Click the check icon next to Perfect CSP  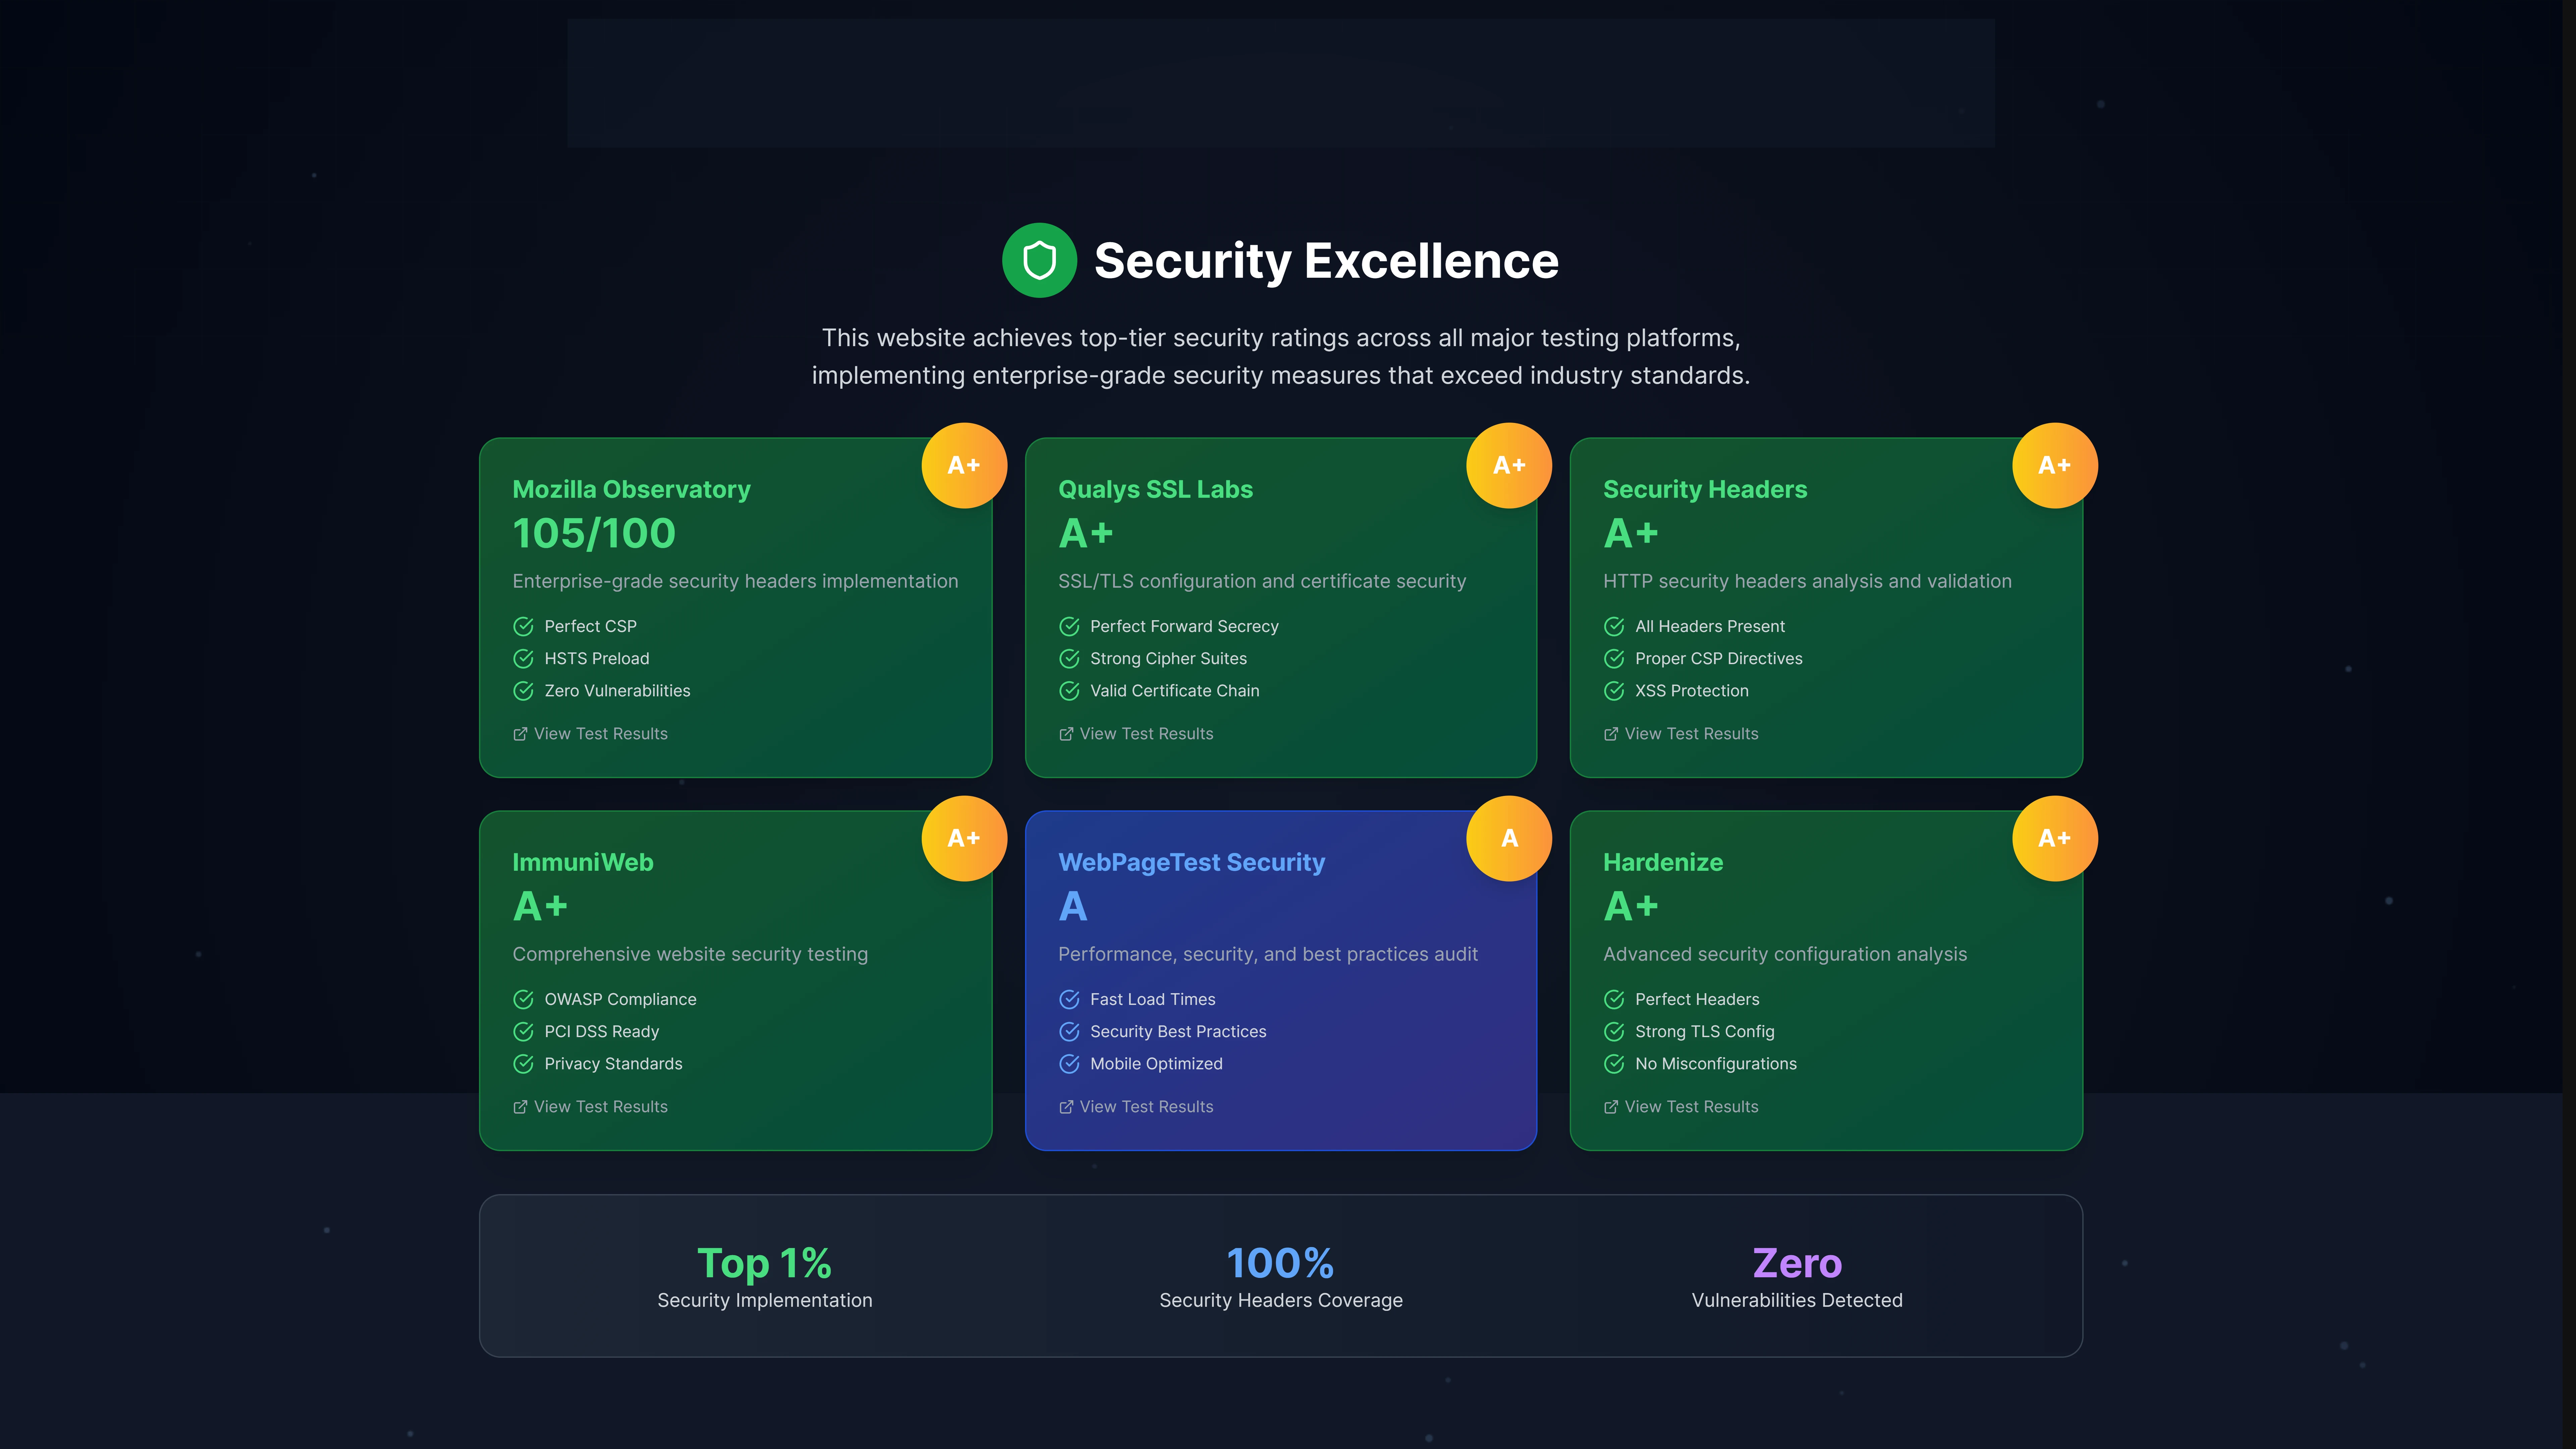[523, 626]
